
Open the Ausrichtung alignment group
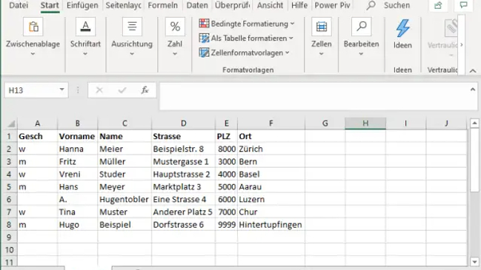[132, 37]
